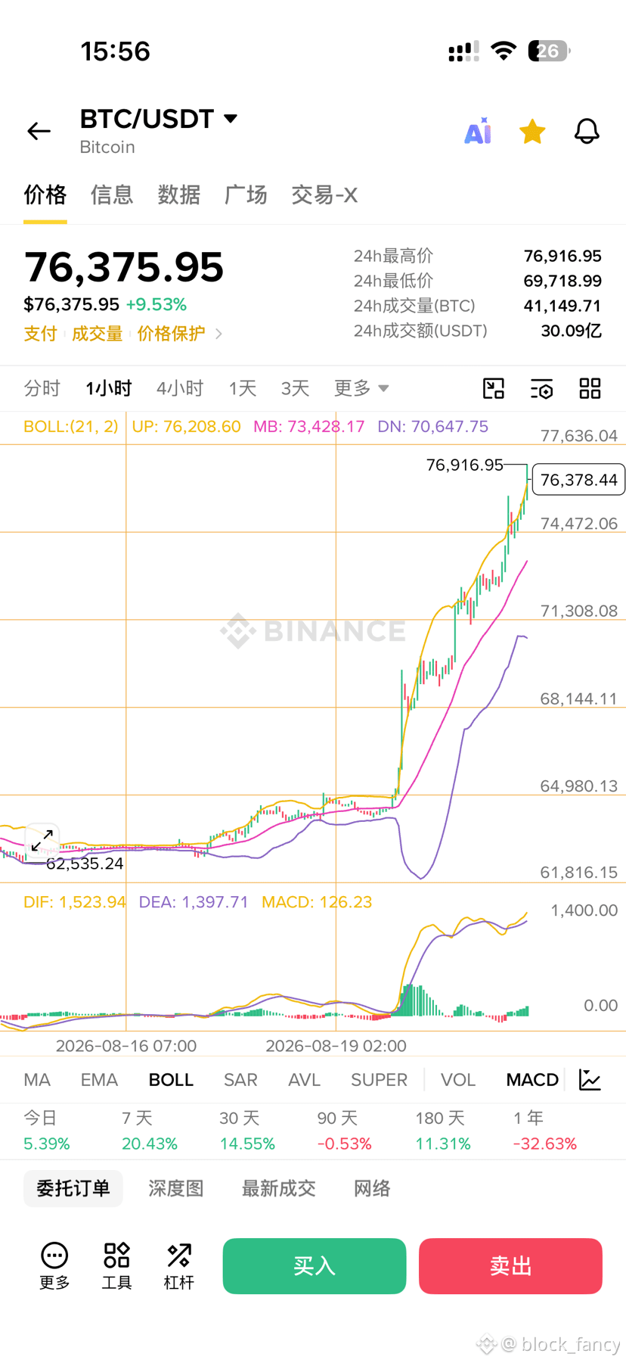
Task: Enable the SAR indicator
Action: (x=240, y=1080)
